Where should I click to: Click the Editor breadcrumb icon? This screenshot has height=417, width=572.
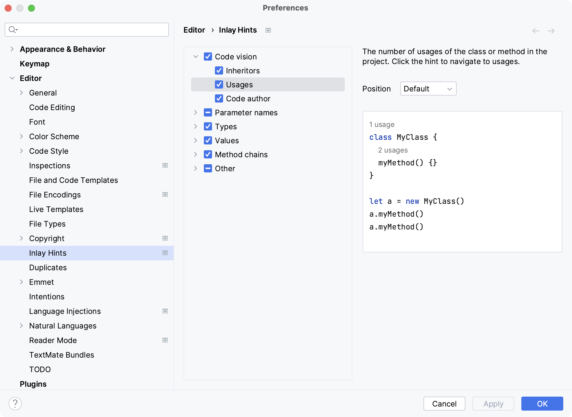coord(268,30)
